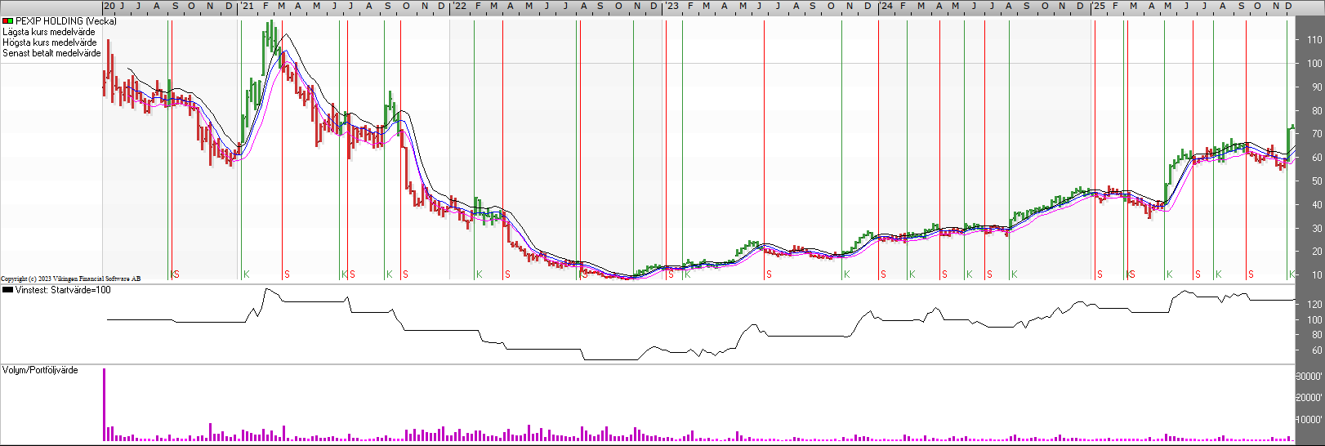Click the Vikingen Financial Software copyright text
1325x446 pixels.
(70, 279)
